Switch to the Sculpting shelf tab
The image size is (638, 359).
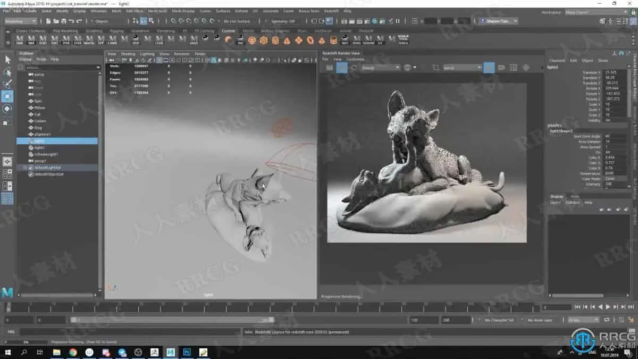[94, 31]
